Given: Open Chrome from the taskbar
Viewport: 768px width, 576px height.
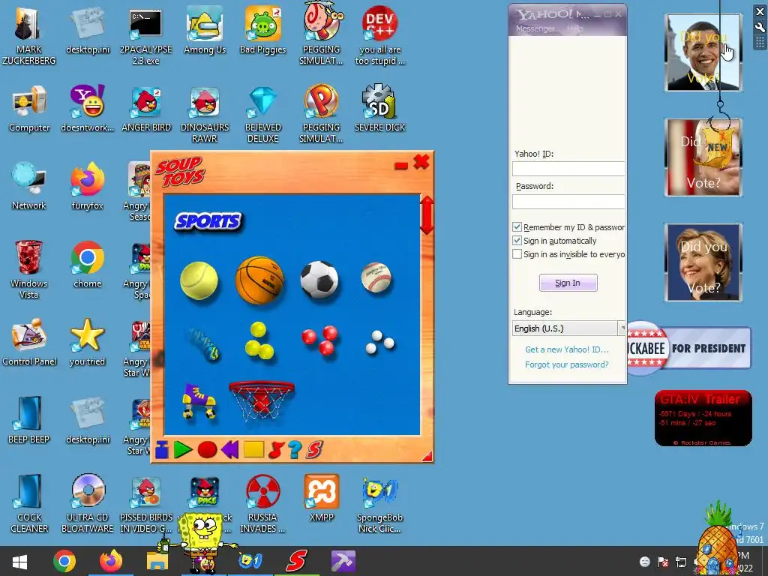Looking at the screenshot, I should [64, 561].
